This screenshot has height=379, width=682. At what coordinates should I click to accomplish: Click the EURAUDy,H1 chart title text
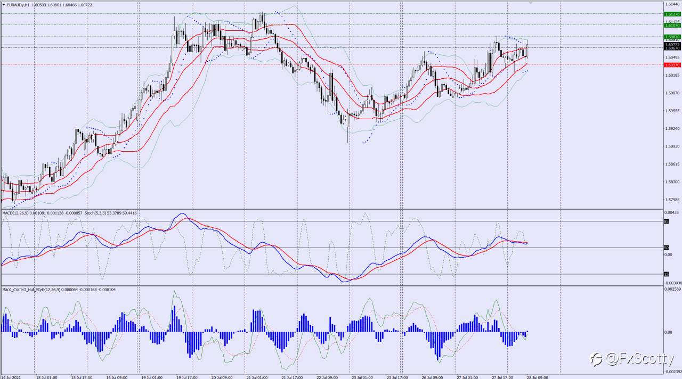coord(19,4)
